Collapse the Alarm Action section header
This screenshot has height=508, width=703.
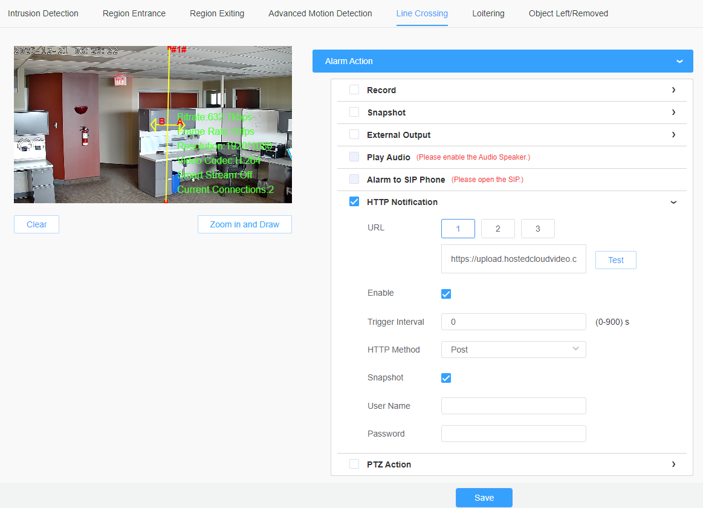click(x=502, y=61)
